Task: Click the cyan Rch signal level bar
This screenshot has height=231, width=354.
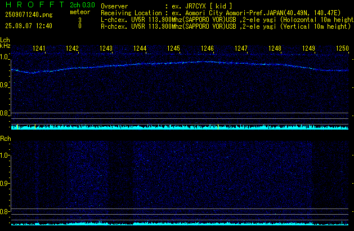Action: coord(180,224)
